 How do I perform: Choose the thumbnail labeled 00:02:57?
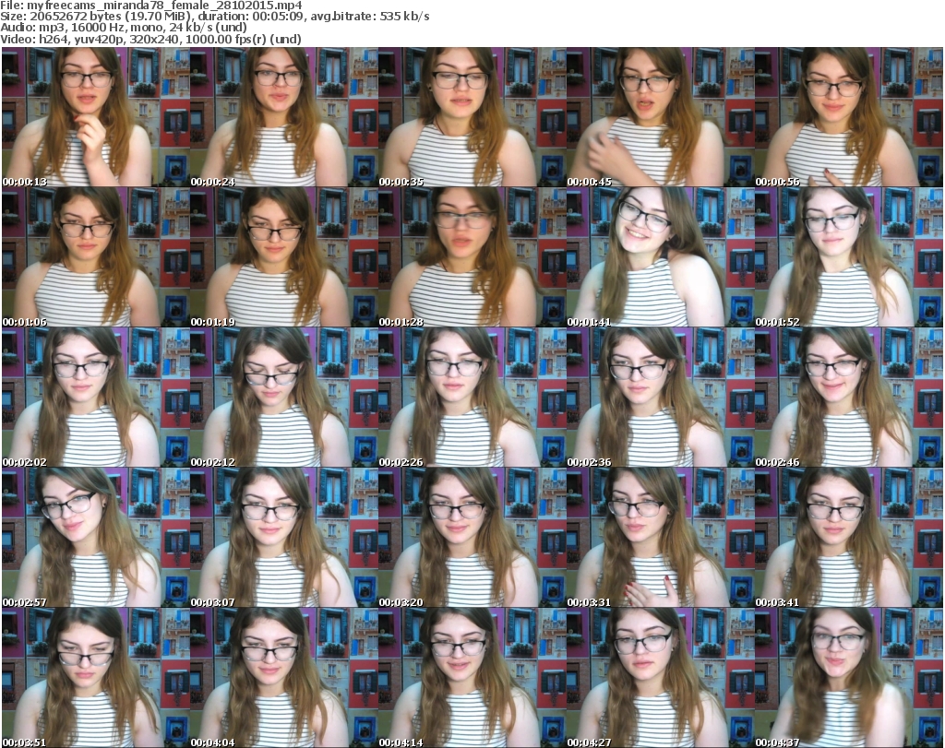(x=96, y=537)
